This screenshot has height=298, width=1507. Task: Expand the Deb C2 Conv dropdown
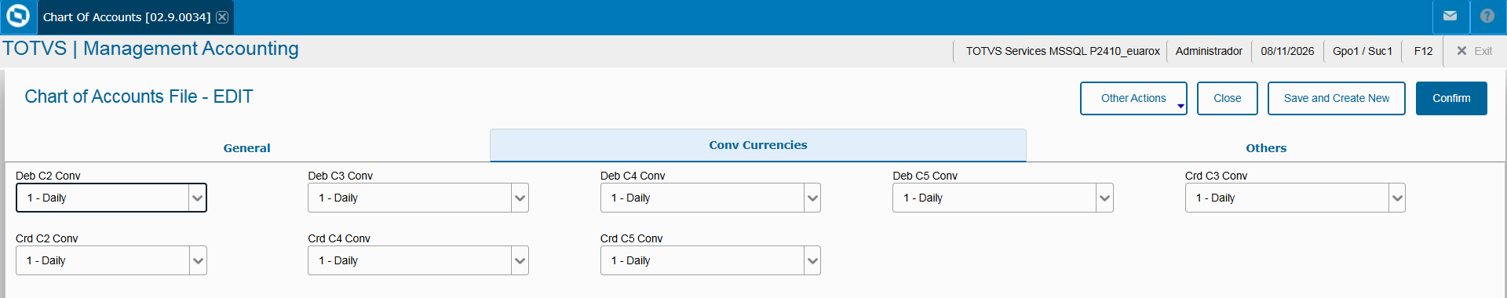click(x=197, y=198)
